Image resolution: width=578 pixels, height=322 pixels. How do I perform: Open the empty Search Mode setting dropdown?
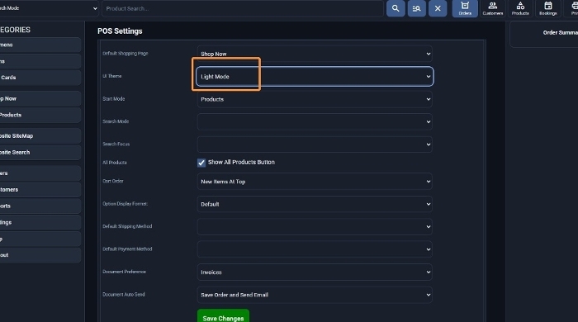click(x=315, y=121)
